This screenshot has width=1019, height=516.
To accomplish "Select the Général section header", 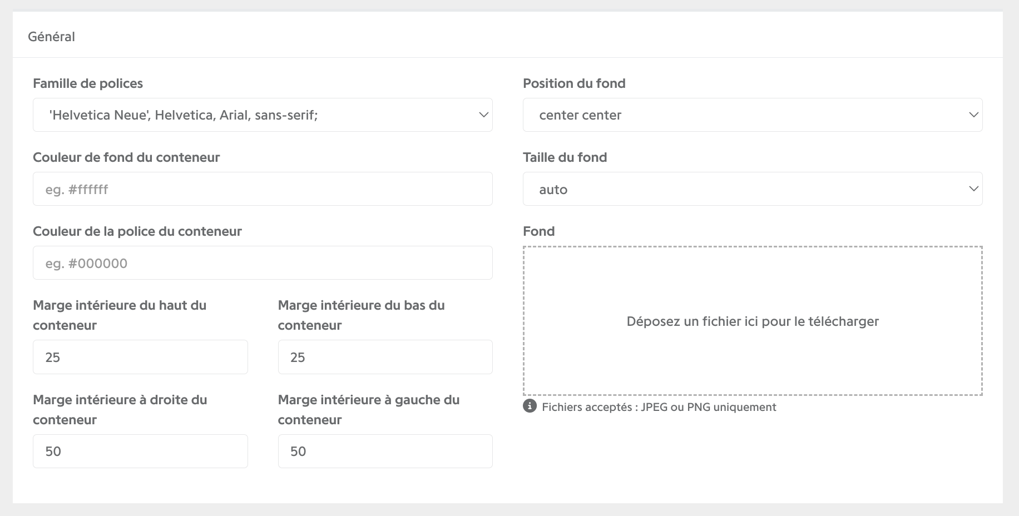I will (x=51, y=37).
